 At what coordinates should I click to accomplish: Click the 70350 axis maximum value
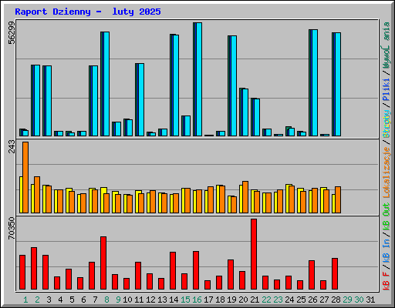click(x=12, y=228)
